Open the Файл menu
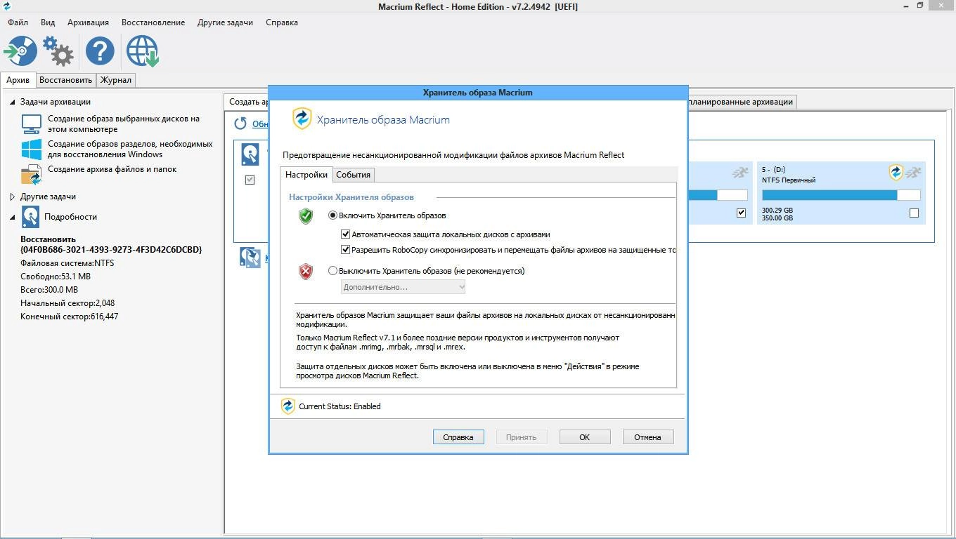The image size is (956, 539). click(18, 22)
